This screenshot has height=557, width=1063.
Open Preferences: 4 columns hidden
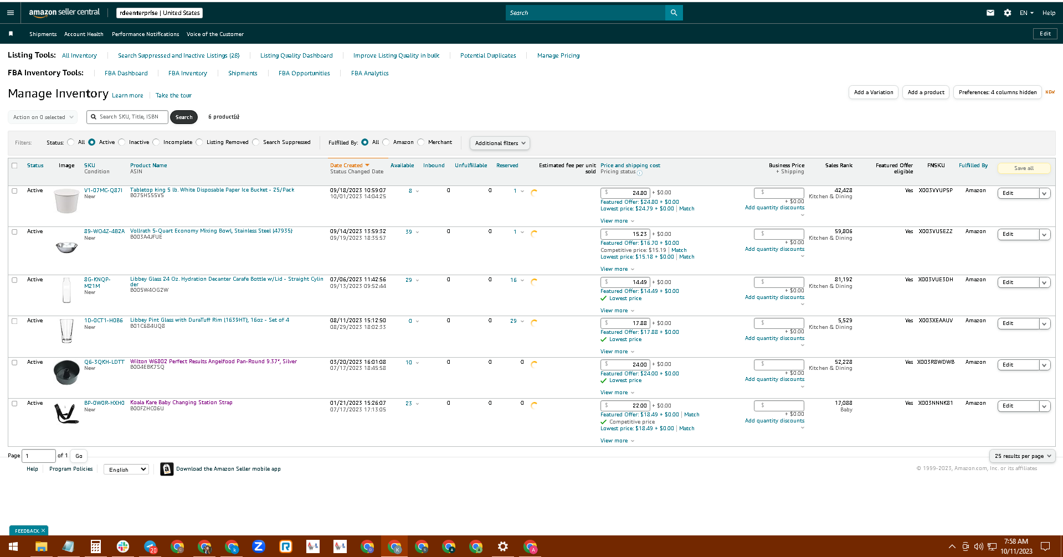point(998,92)
